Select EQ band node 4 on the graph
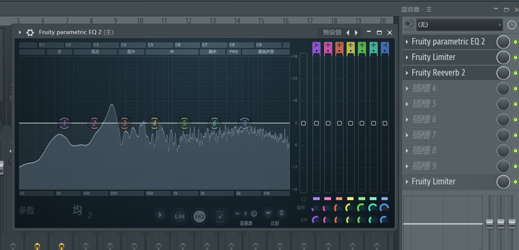Screen dimensions: 519x250 154,123
